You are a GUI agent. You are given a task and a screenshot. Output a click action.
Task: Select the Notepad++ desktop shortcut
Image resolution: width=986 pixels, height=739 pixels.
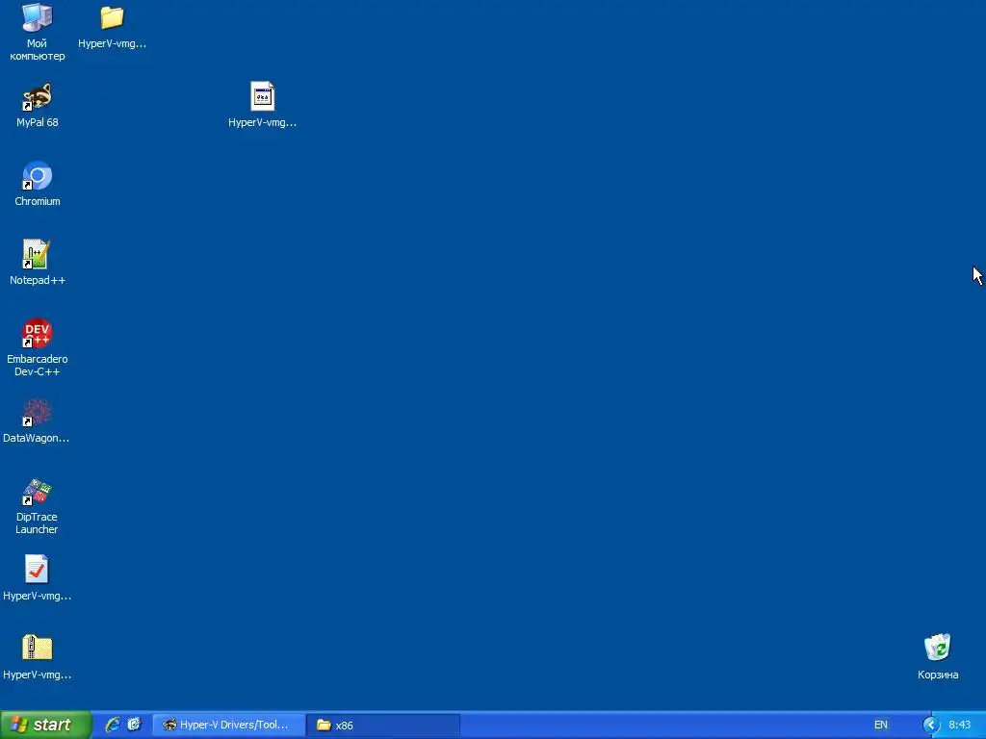(x=38, y=263)
